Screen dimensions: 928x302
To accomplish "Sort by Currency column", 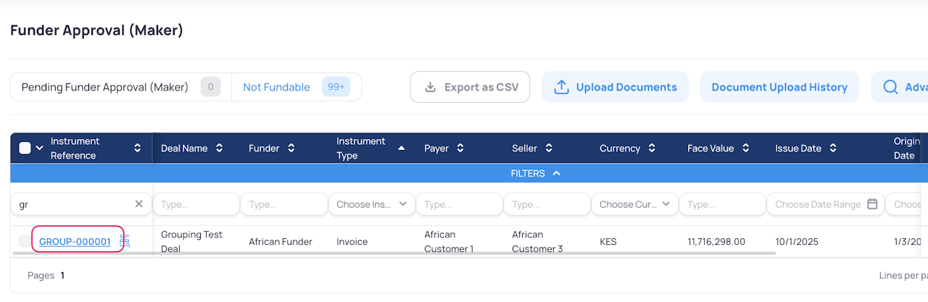I will 652,148.
